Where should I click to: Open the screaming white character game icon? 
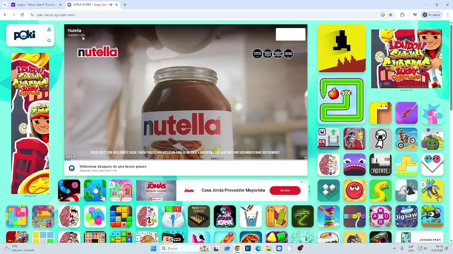pyautogui.click(x=380, y=139)
